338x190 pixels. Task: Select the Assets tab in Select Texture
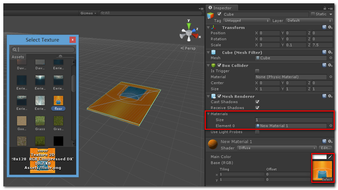coord(18,57)
